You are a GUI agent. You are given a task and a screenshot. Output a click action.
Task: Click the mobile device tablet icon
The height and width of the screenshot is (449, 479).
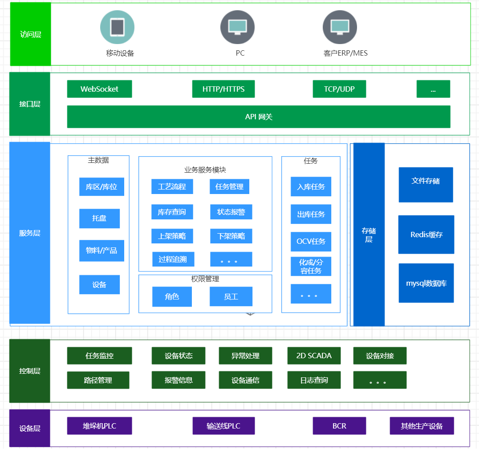pos(117,27)
